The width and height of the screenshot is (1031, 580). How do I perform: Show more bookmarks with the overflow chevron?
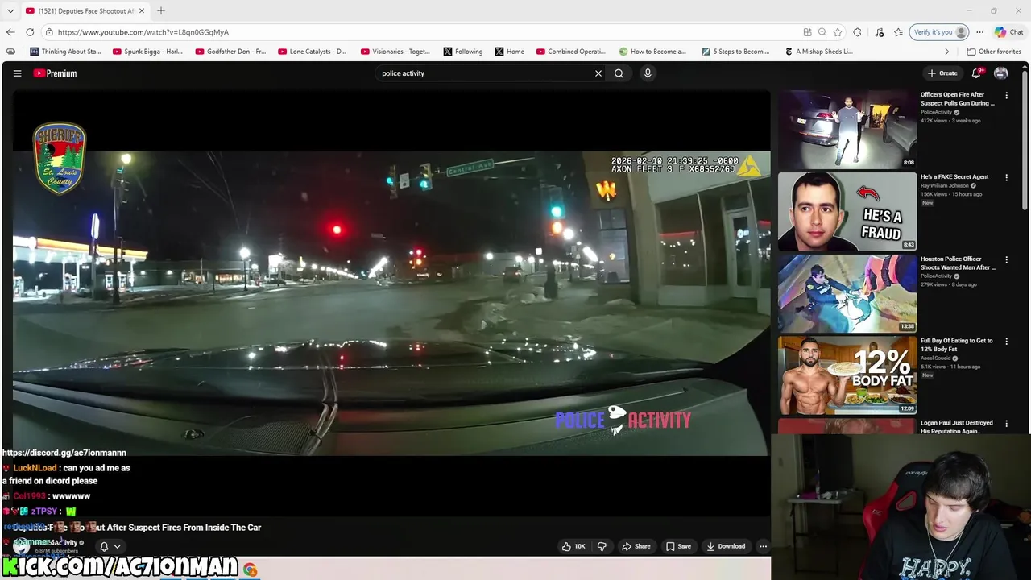tap(947, 52)
